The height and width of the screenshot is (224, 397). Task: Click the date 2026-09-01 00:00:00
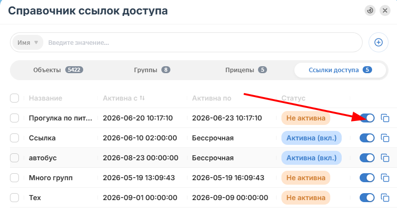pyautogui.click(x=140, y=198)
